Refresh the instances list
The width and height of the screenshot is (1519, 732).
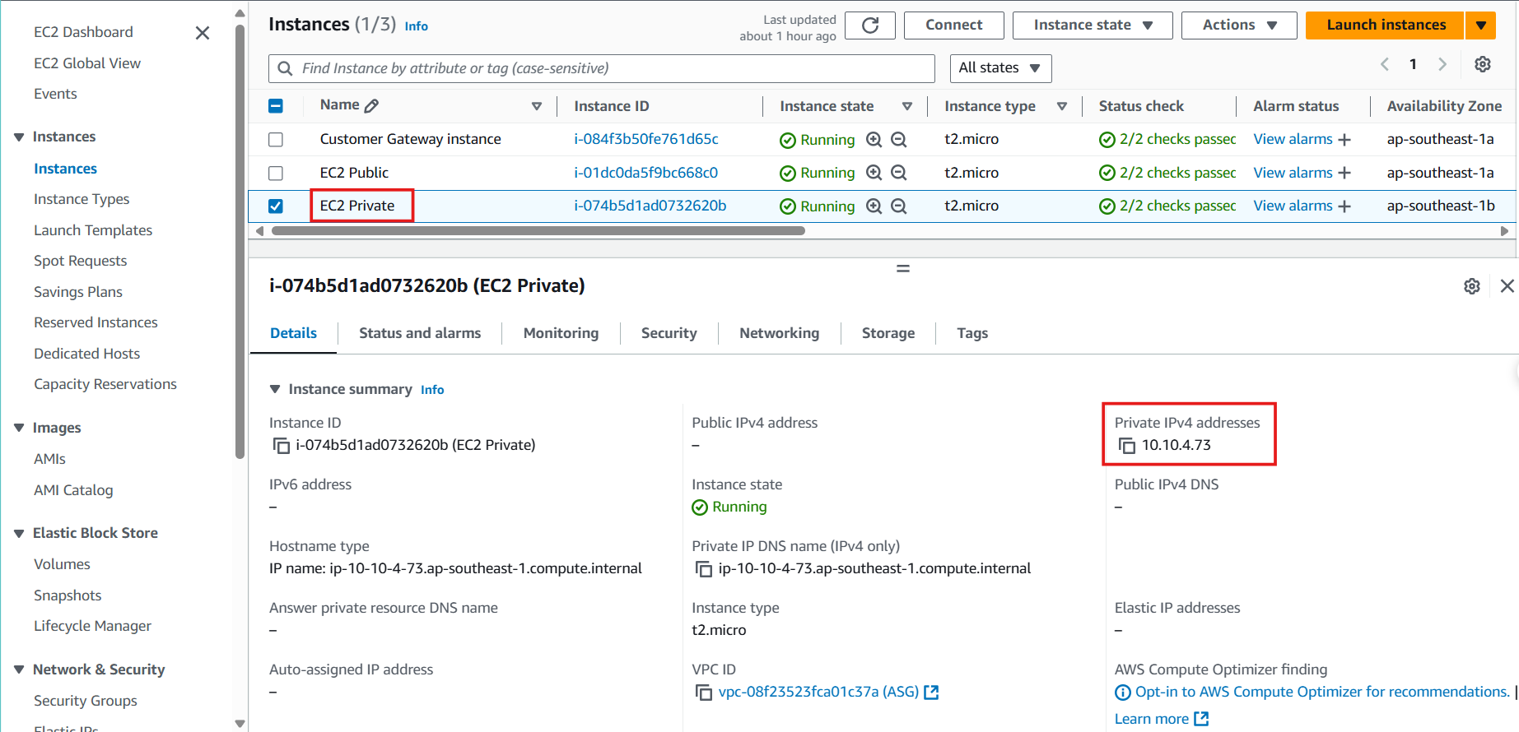click(870, 25)
